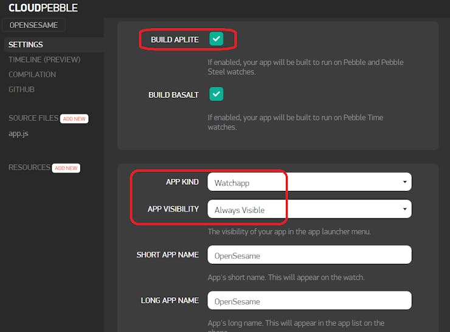
Task: Open the OPENSESAME project button
Action: 33,26
